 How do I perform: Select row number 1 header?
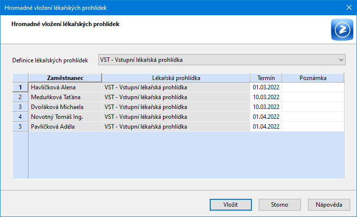pyautogui.click(x=20, y=87)
